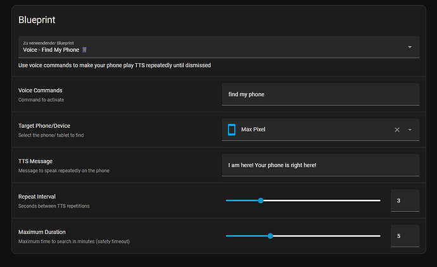Click the Repeat Interval slider handle
This screenshot has width=437, height=267.
260,201
